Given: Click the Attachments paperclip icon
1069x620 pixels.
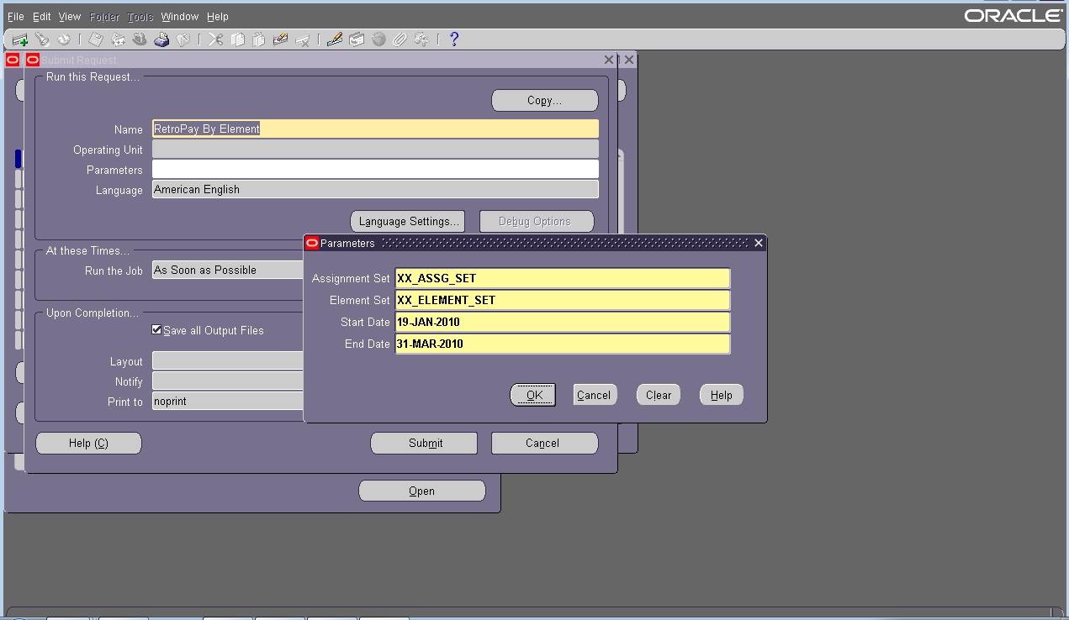Looking at the screenshot, I should (x=399, y=39).
